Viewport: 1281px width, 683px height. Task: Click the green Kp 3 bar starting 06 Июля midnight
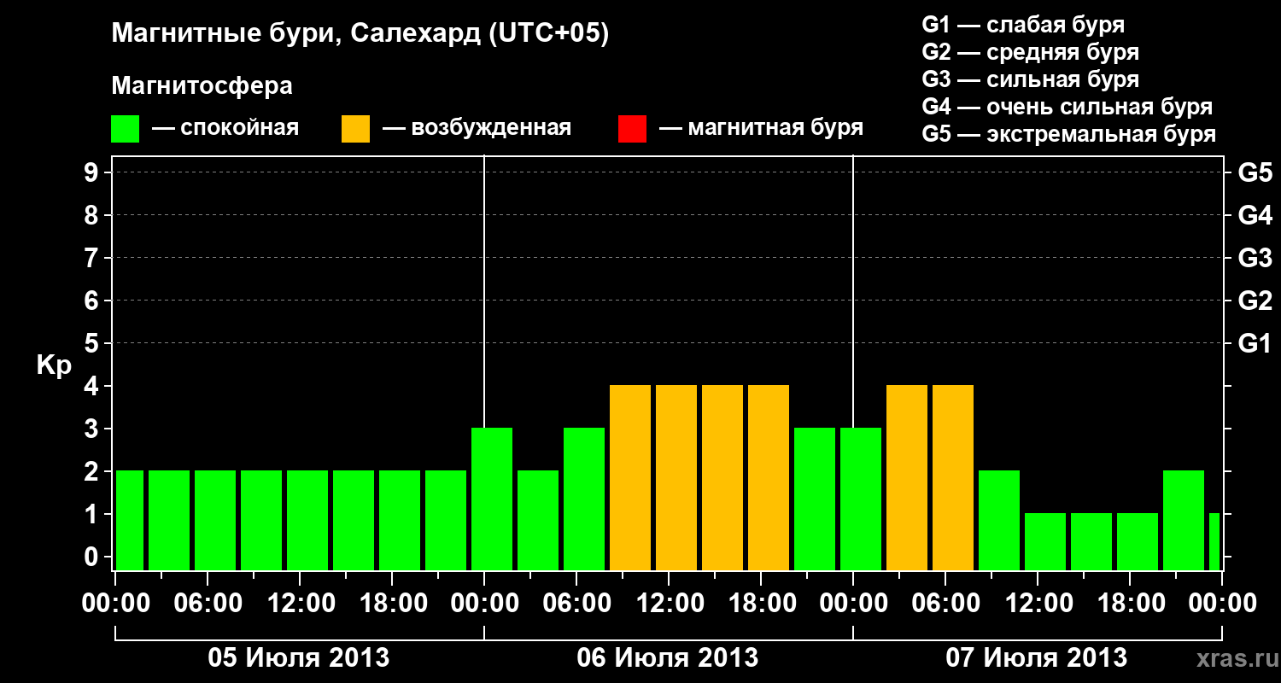point(492,499)
